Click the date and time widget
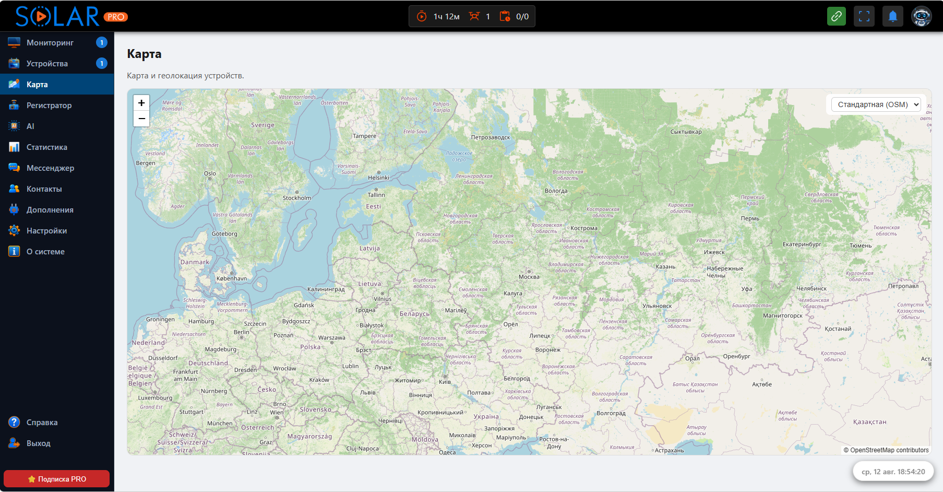This screenshot has width=943, height=492. tap(893, 472)
